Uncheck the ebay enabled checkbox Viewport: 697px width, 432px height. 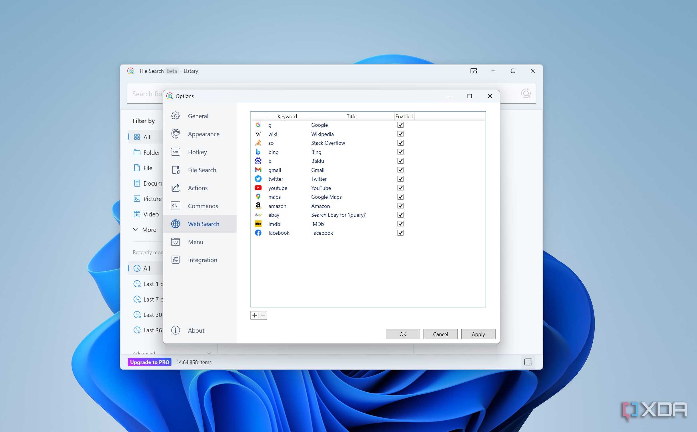click(x=400, y=215)
